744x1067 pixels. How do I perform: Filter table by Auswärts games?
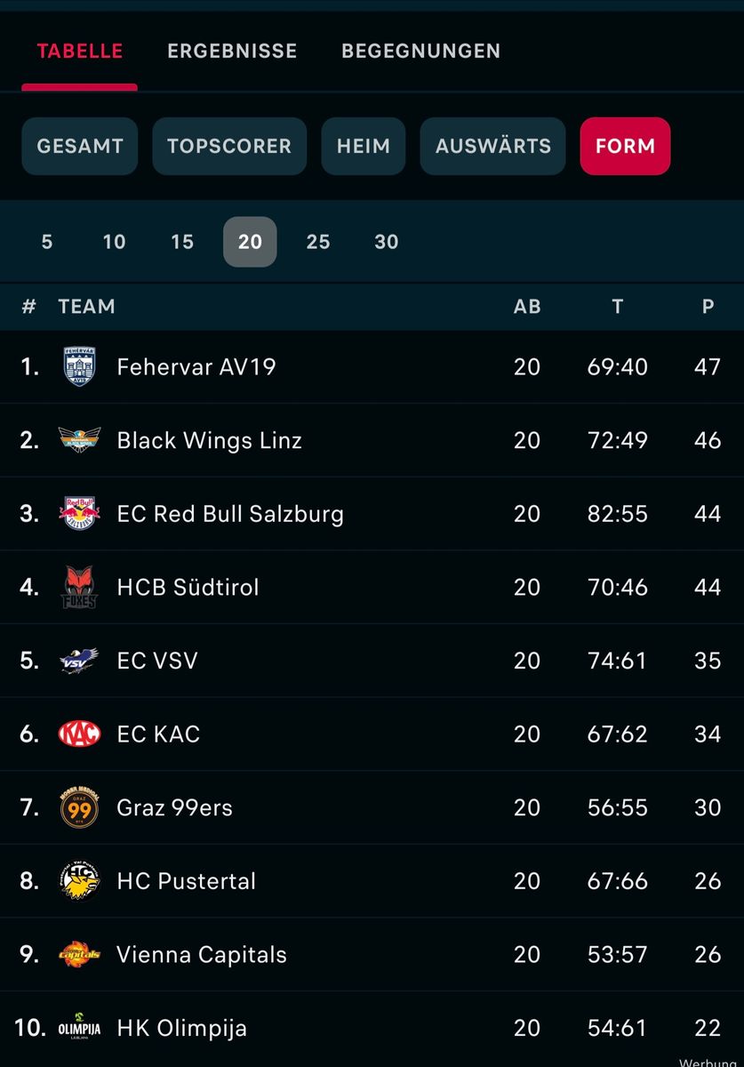pos(493,146)
